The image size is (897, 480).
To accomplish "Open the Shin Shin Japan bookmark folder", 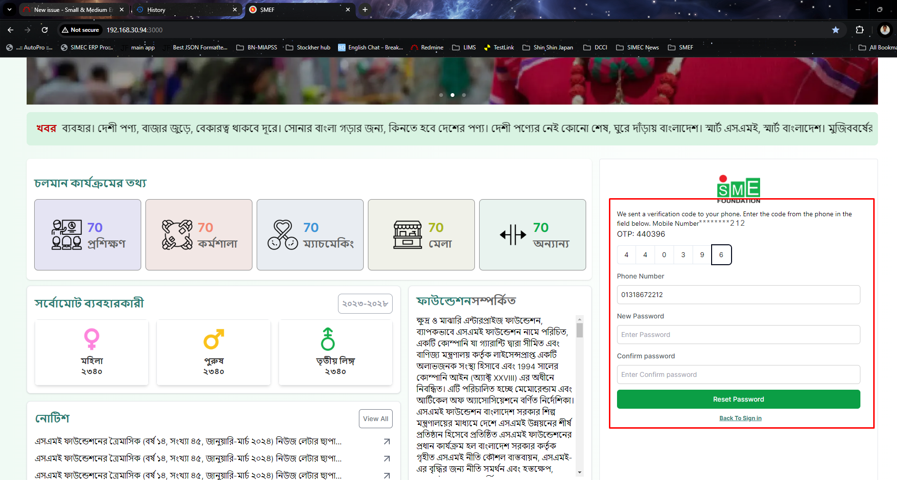I will (548, 48).
